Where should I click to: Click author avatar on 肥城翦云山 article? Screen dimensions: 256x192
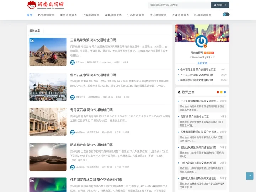click(72, 167)
